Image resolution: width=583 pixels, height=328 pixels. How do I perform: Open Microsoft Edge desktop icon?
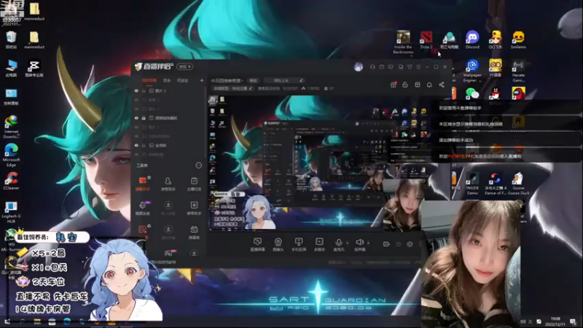(11, 155)
